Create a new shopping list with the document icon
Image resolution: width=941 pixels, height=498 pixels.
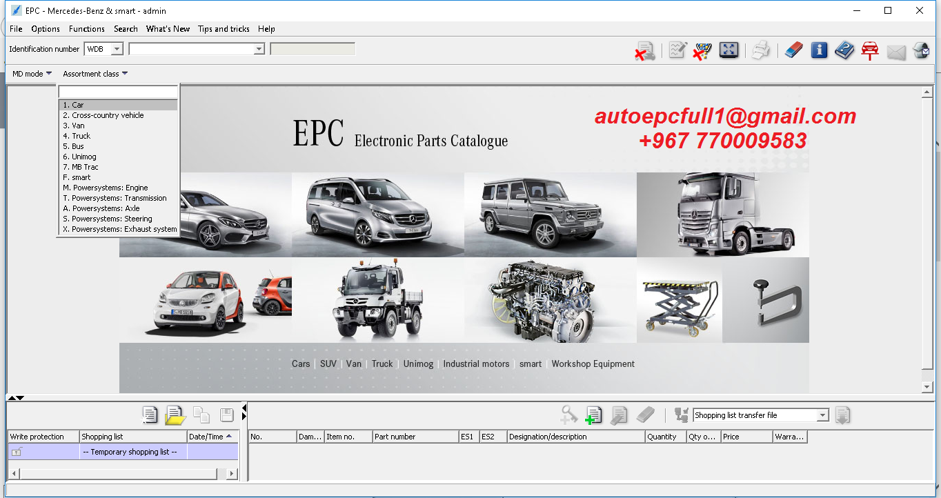pyautogui.click(x=150, y=415)
